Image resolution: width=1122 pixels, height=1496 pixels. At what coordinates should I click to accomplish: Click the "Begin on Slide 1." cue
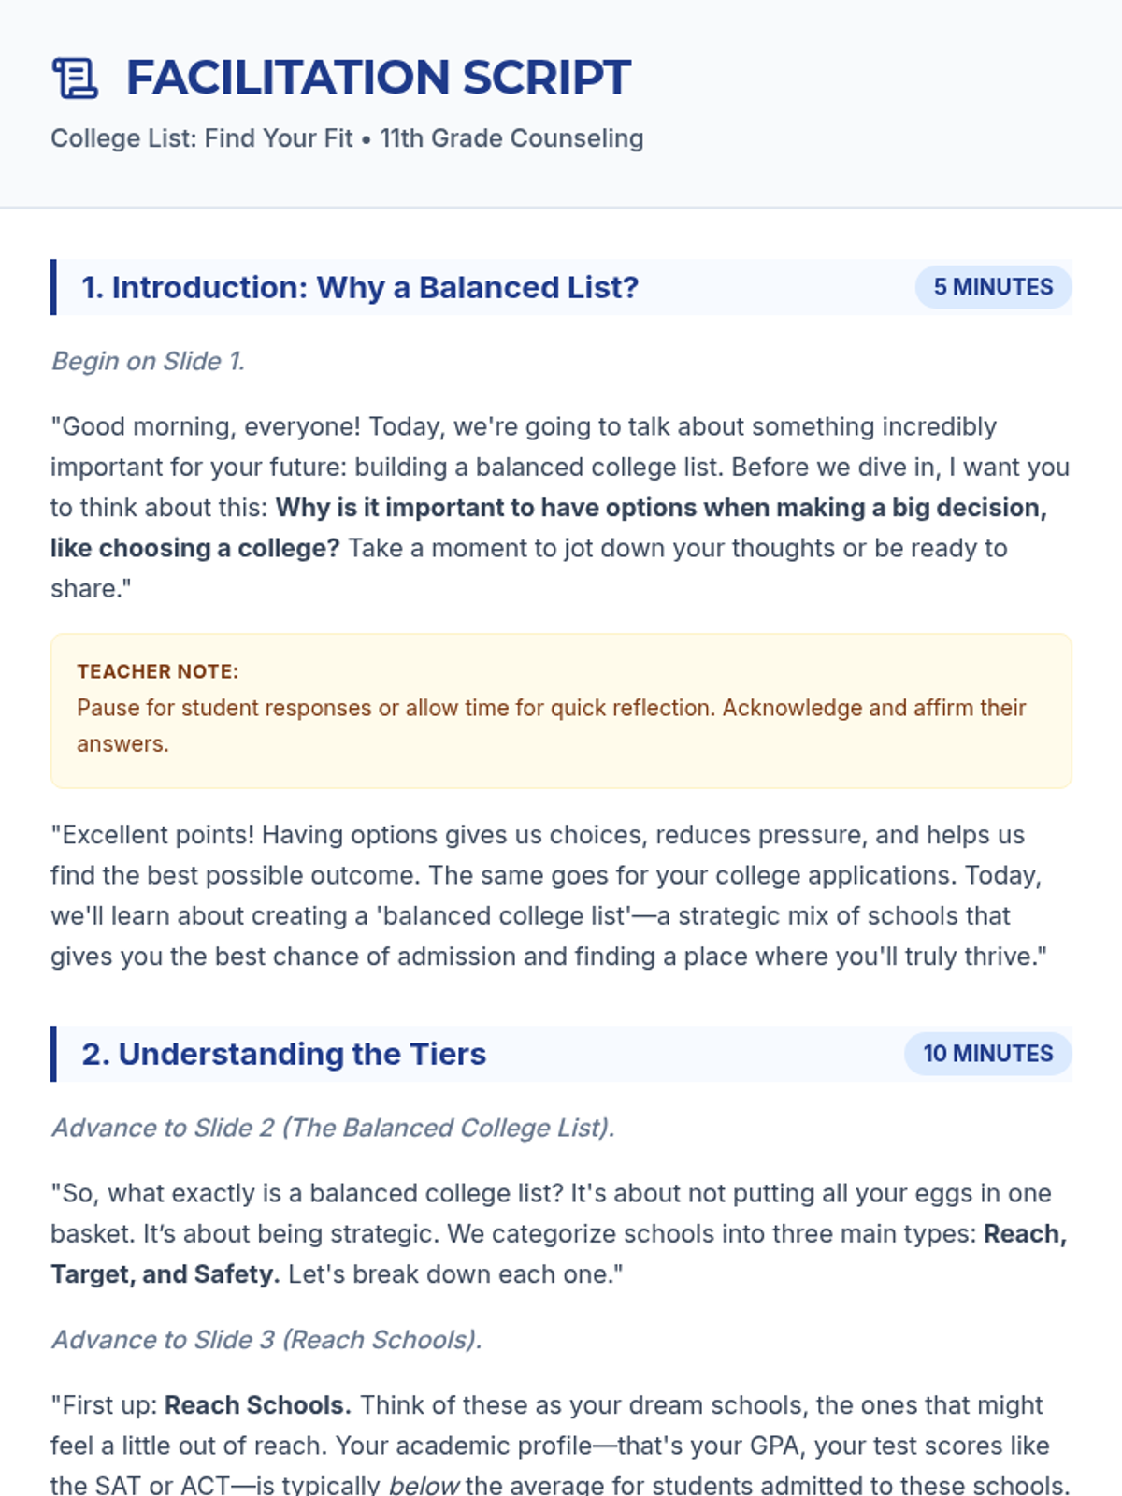[x=148, y=361]
